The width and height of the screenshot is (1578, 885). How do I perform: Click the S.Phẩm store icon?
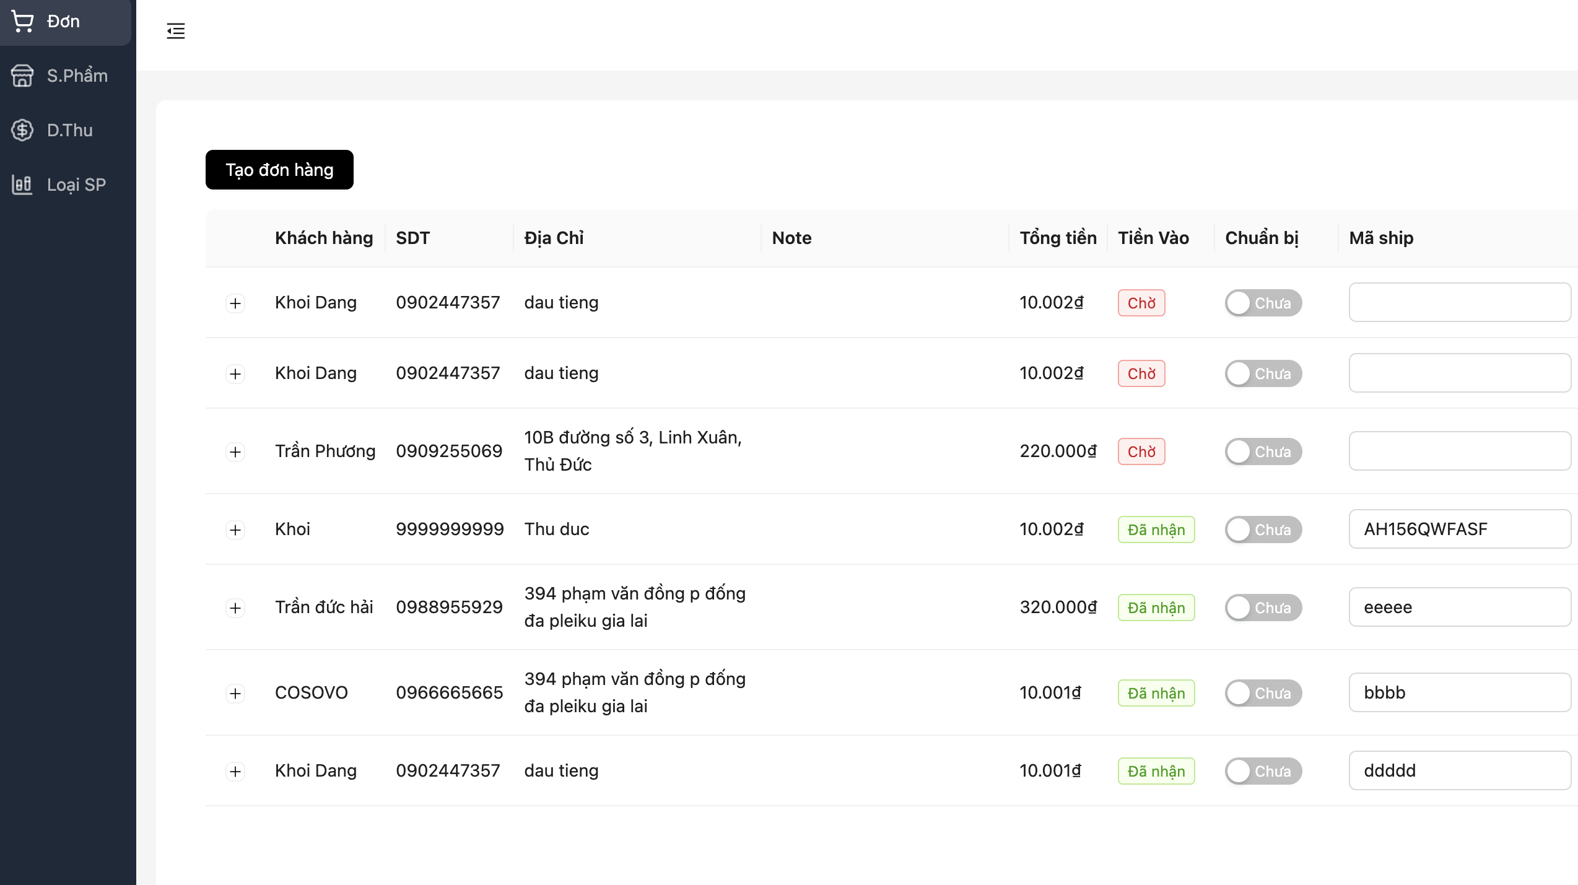23,76
